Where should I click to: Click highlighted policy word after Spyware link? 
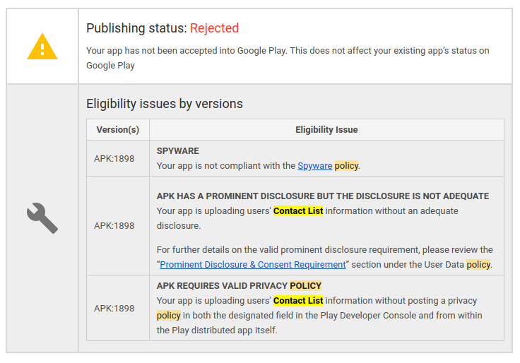[346, 166]
